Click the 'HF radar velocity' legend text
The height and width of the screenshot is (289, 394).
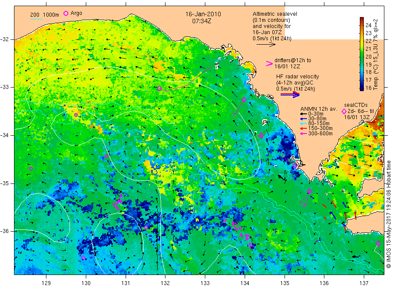click(x=298, y=76)
